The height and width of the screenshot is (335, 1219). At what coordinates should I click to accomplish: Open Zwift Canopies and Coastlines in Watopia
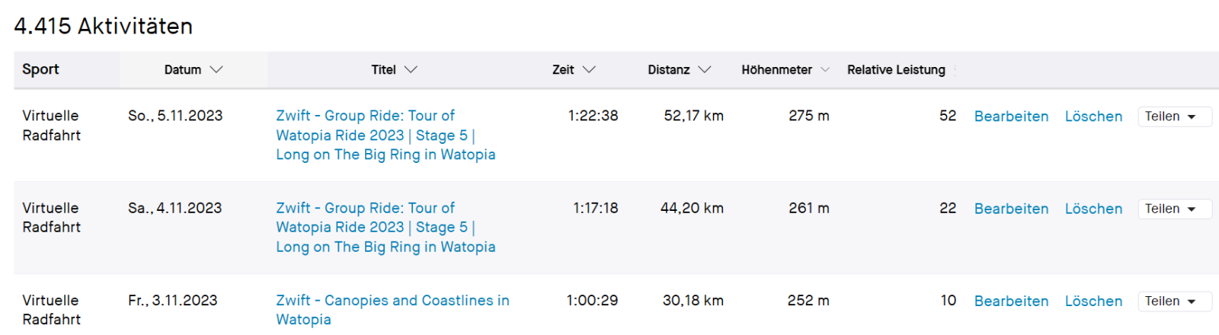[392, 301]
